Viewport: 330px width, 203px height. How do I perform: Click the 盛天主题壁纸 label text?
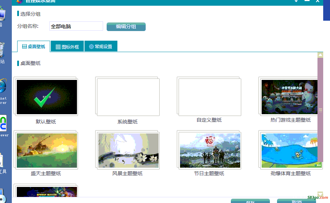[x=46, y=173]
